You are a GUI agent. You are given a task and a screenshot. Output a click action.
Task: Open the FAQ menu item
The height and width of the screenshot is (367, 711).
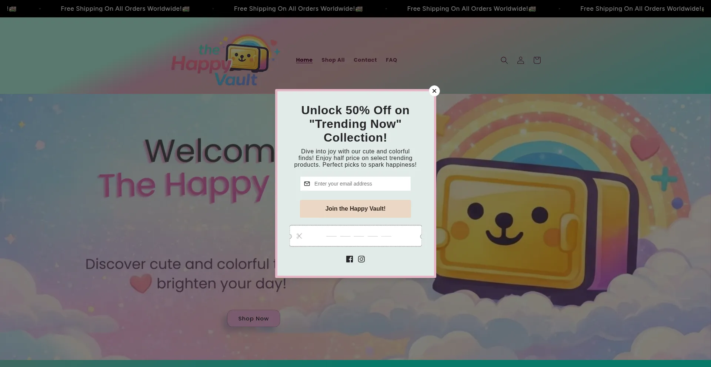(x=391, y=60)
